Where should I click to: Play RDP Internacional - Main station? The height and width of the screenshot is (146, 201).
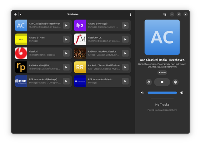point(125,81)
